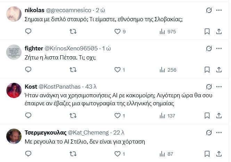231x162 pixels.
Task: Bookmark fighter's tweet
Action: [x=207, y=70]
